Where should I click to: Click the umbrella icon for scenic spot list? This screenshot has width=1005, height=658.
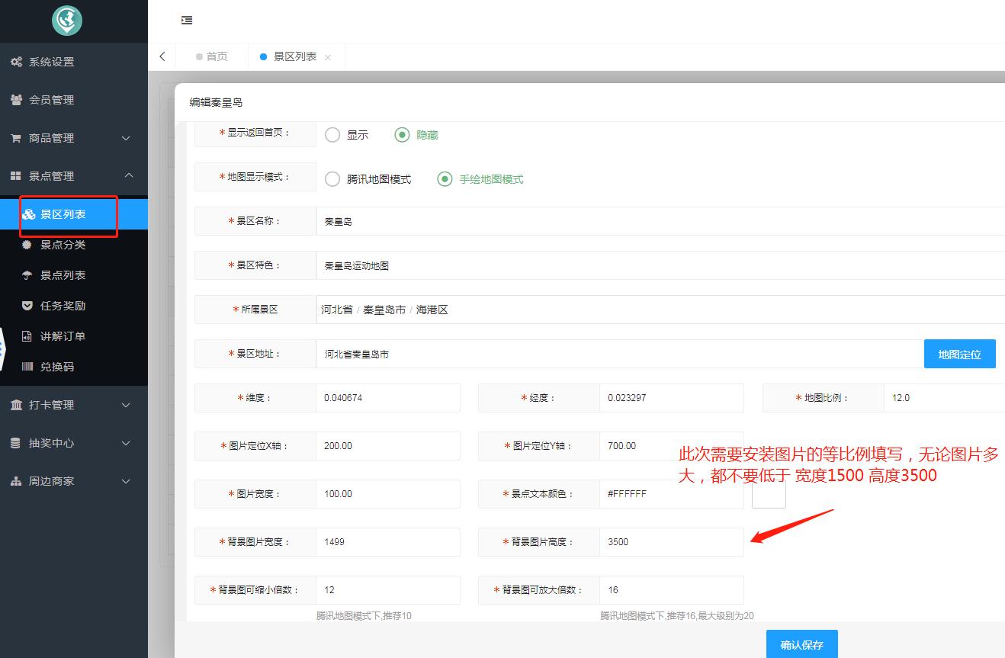[27, 275]
